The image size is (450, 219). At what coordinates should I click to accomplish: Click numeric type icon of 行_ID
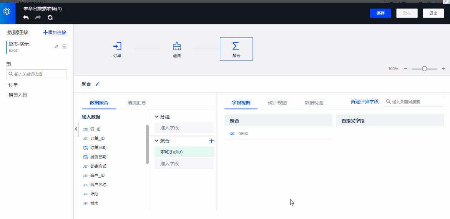pos(85,129)
